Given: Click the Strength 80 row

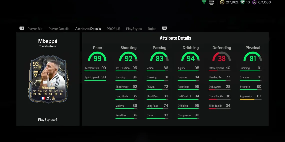Looking at the screenshot, I should click(x=251, y=87).
